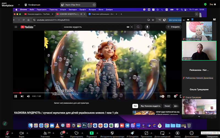Click Photoshop icon in Dock

pyautogui.click(x=84, y=125)
